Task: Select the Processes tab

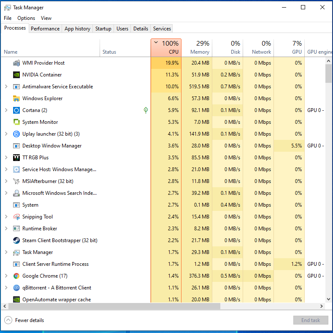Action: (x=15, y=28)
